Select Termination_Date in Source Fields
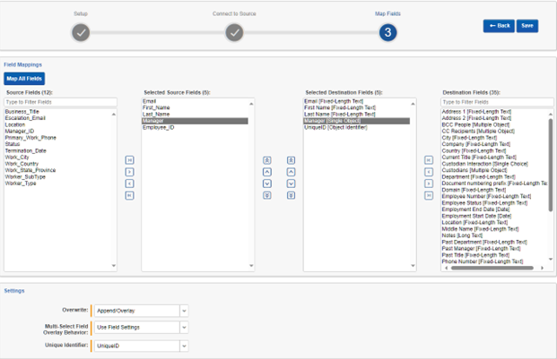Image resolution: width=557 pixels, height=359 pixels. [26, 150]
